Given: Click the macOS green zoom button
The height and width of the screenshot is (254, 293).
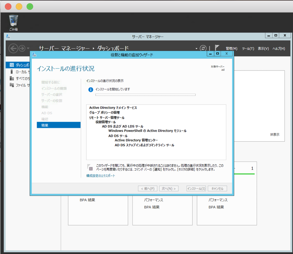Looking at the screenshot, I should point(30,6).
